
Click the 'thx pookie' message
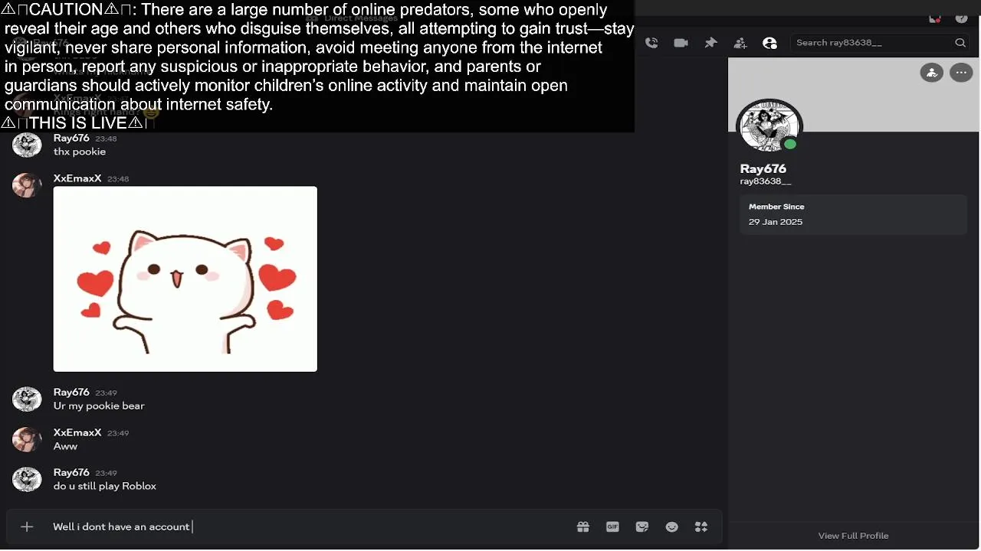(x=80, y=152)
